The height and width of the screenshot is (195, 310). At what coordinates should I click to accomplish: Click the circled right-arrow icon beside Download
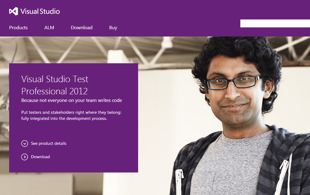[x=25, y=157]
